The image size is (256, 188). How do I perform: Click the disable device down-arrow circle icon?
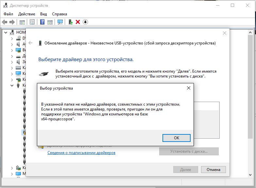[x=85, y=22]
